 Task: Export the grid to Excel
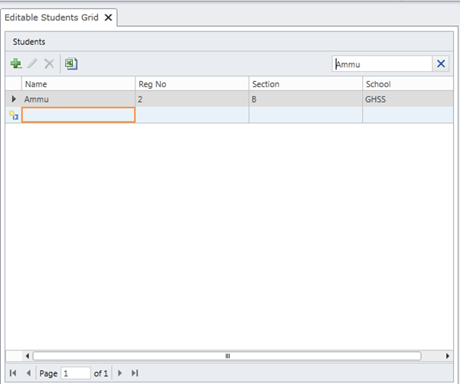[71, 63]
